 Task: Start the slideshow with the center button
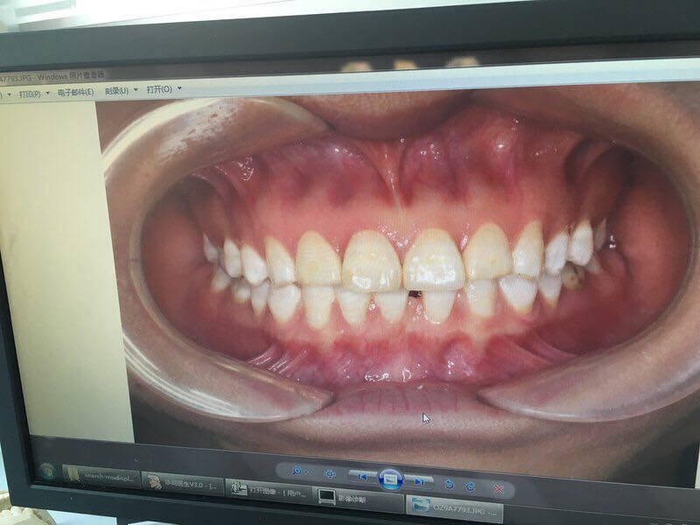click(x=390, y=479)
